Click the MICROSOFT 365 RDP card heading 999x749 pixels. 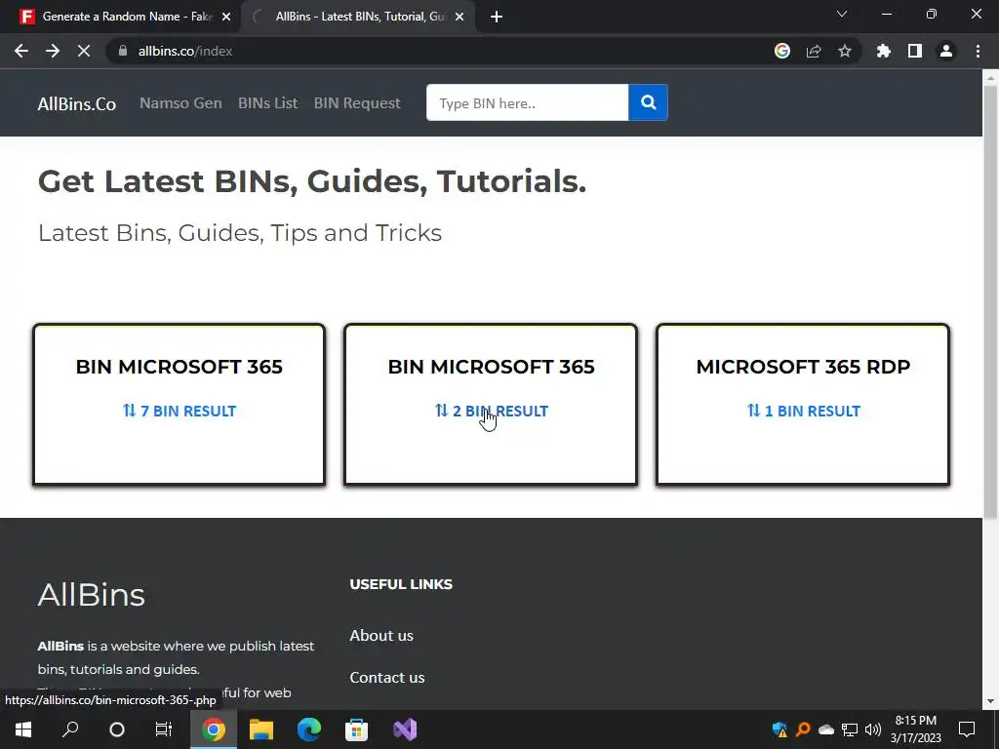coord(803,367)
